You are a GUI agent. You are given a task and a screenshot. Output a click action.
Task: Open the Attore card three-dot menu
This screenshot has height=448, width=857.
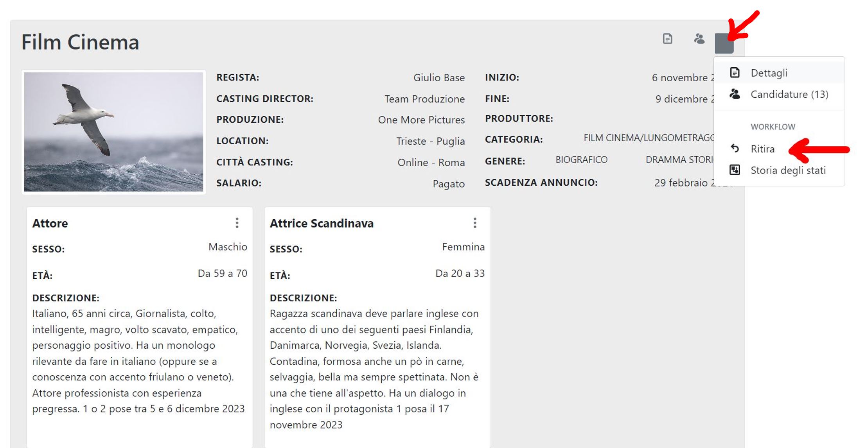click(x=237, y=223)
